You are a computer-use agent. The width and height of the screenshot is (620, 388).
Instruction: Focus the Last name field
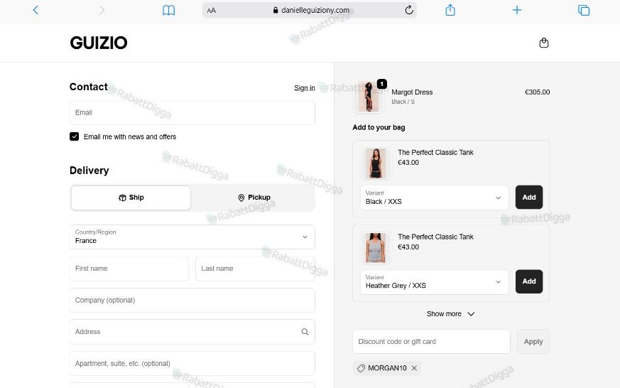point(255,269)
